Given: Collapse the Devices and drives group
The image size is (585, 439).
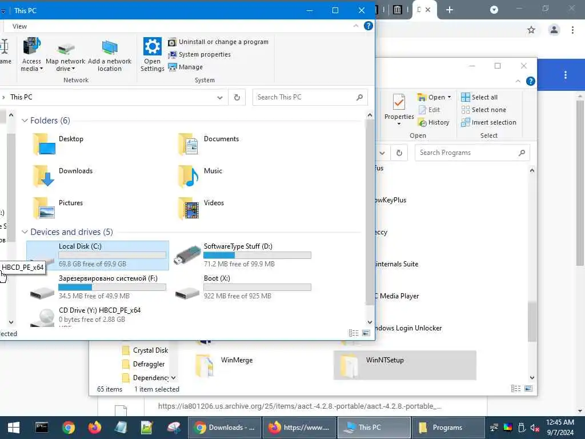Looking at the screenshot, I should [x=25, y=232].
